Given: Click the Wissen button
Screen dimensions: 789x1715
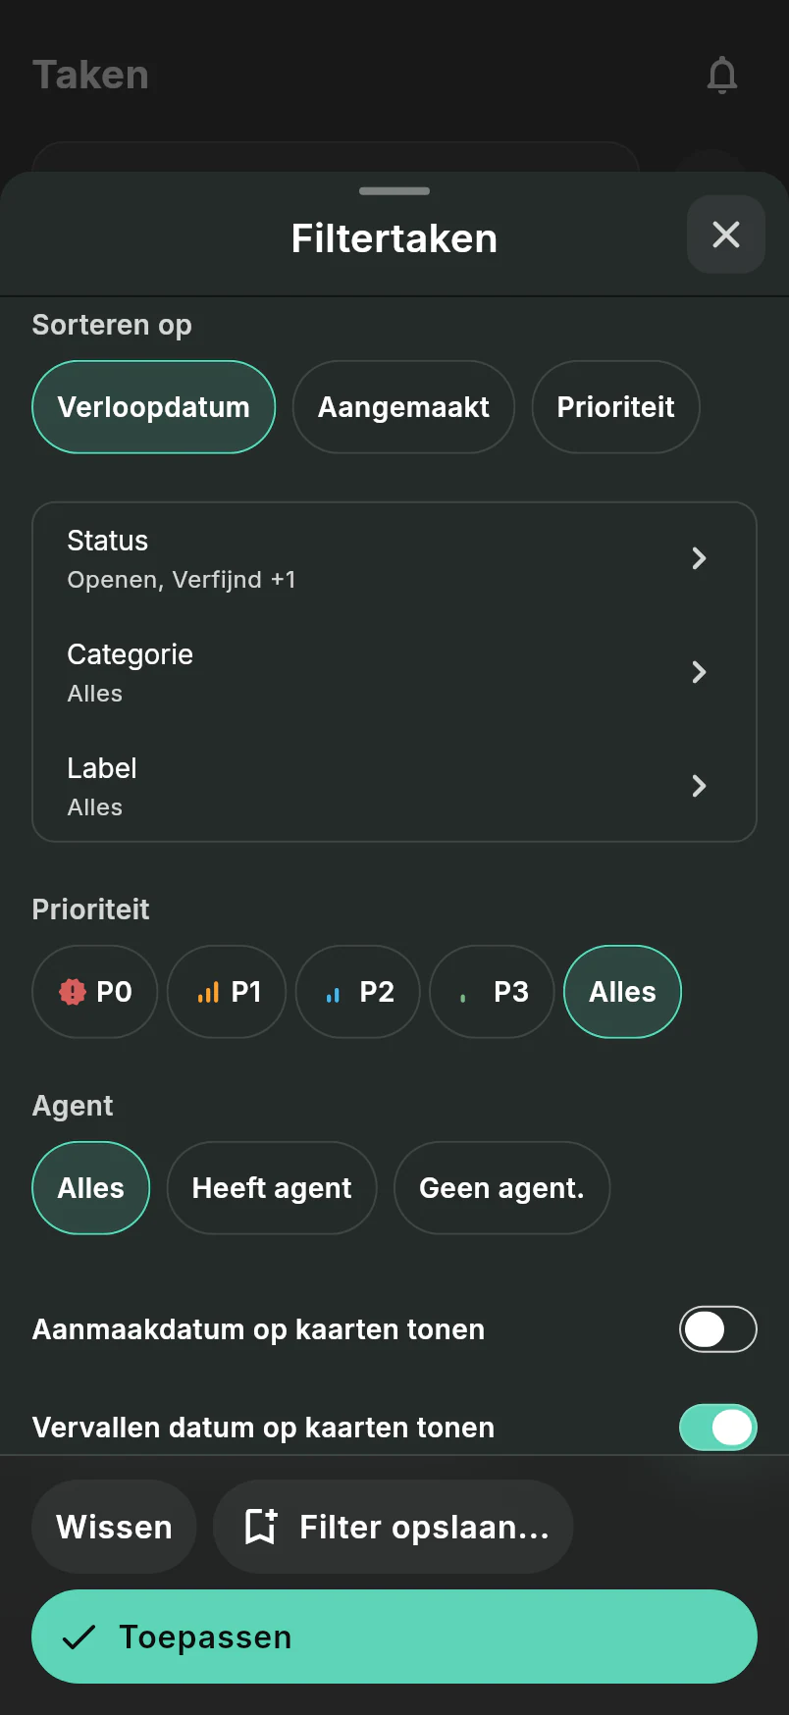Looking at the screenshot, I should 114,1527.
